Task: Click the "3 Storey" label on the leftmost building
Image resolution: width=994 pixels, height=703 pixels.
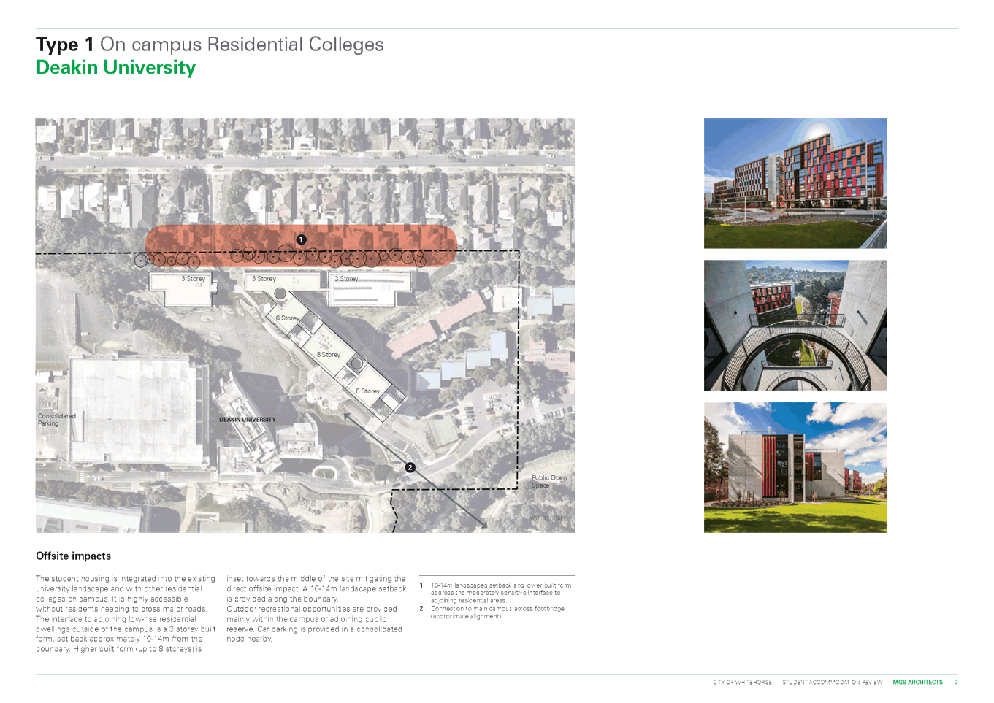Action: (x=194, y=279)
